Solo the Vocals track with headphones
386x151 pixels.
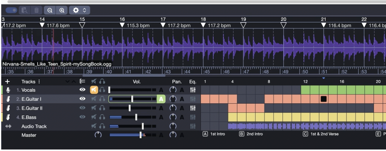click(x=102, y=90)
